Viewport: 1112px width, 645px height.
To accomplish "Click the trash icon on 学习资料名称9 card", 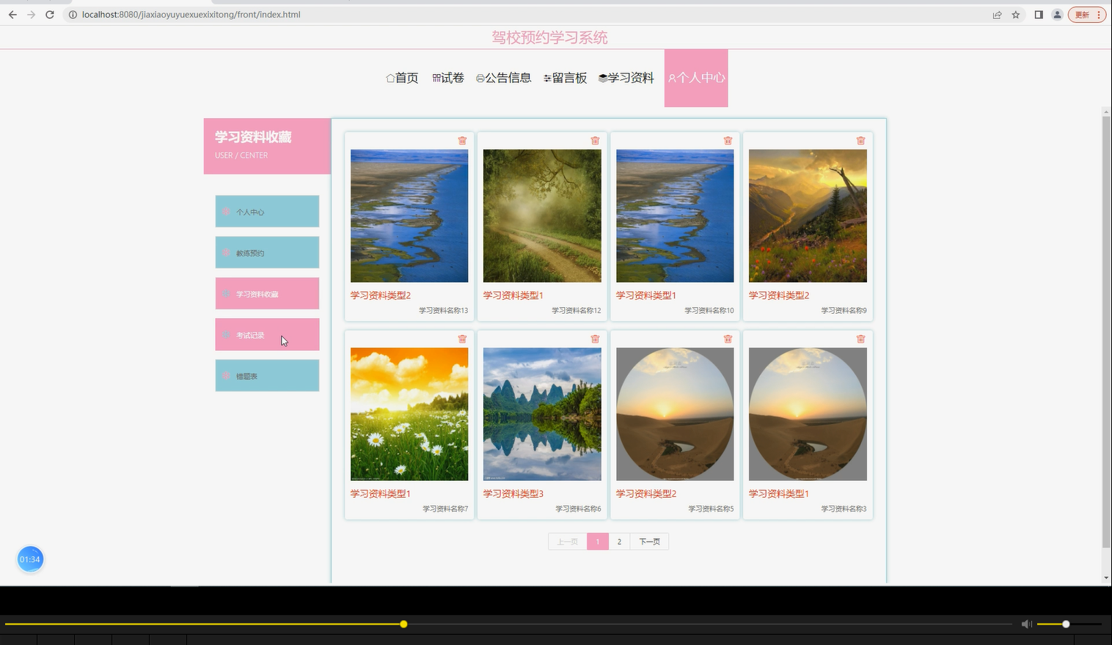I will pyautogui.click(x=860, y=140).
